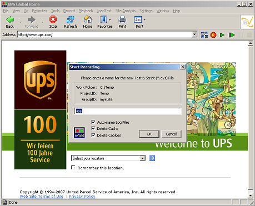This screenshot has height=206, width=255.
Task: Open the Go menu
Action: tap(26, 11)
